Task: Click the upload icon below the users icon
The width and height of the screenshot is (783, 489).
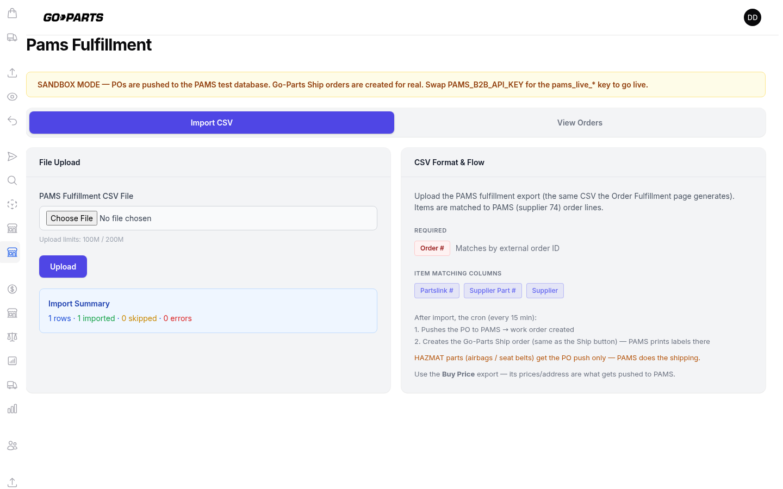Action: pos(12,482)
